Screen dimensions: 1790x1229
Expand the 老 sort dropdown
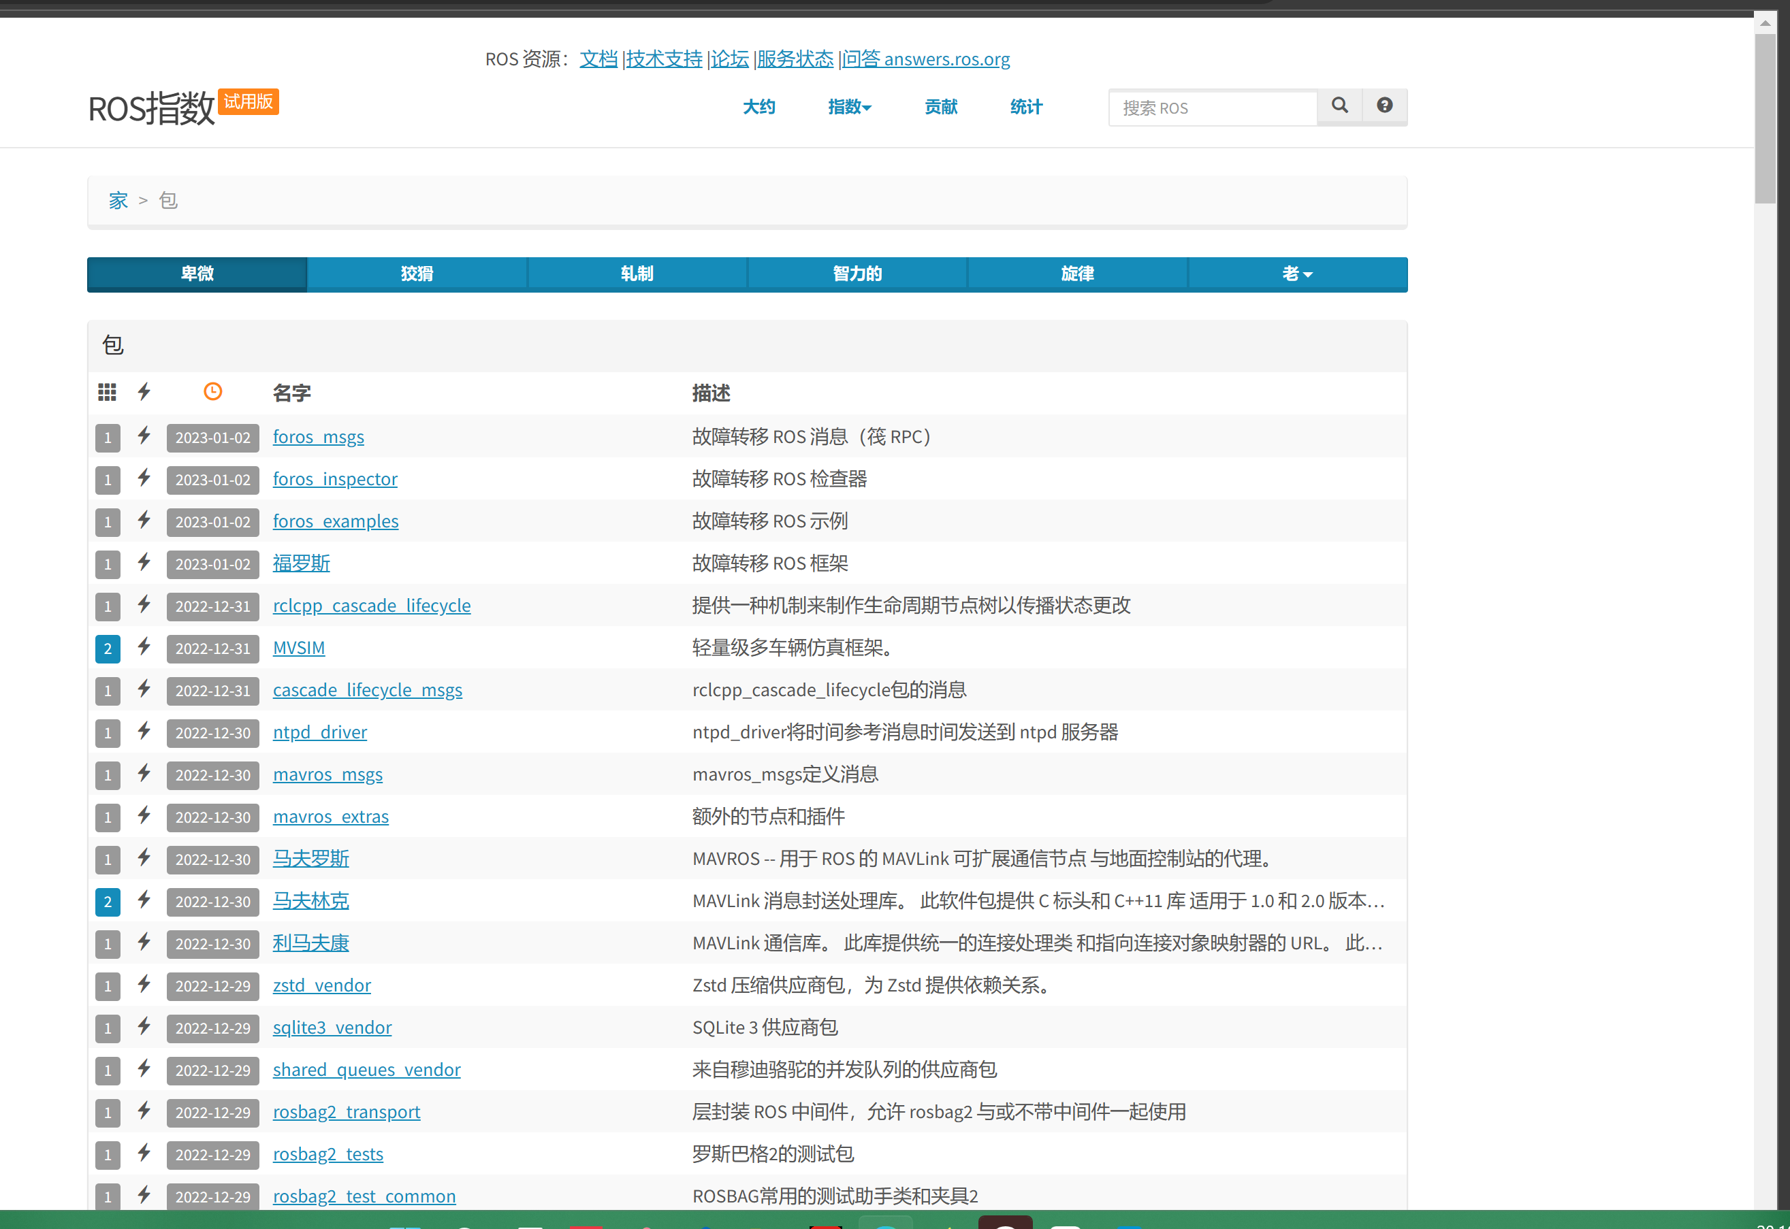click(1296, 274)
